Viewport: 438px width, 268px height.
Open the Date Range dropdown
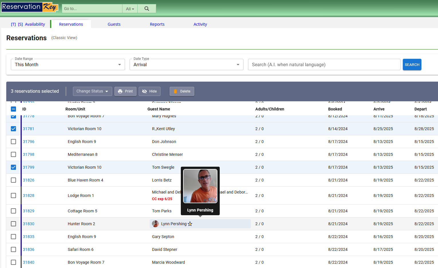(x=68, y=65)
